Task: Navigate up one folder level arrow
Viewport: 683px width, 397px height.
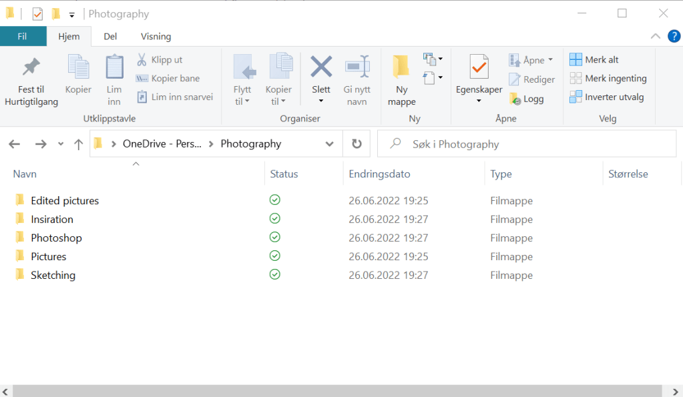Action: click(x=78, y=144)
